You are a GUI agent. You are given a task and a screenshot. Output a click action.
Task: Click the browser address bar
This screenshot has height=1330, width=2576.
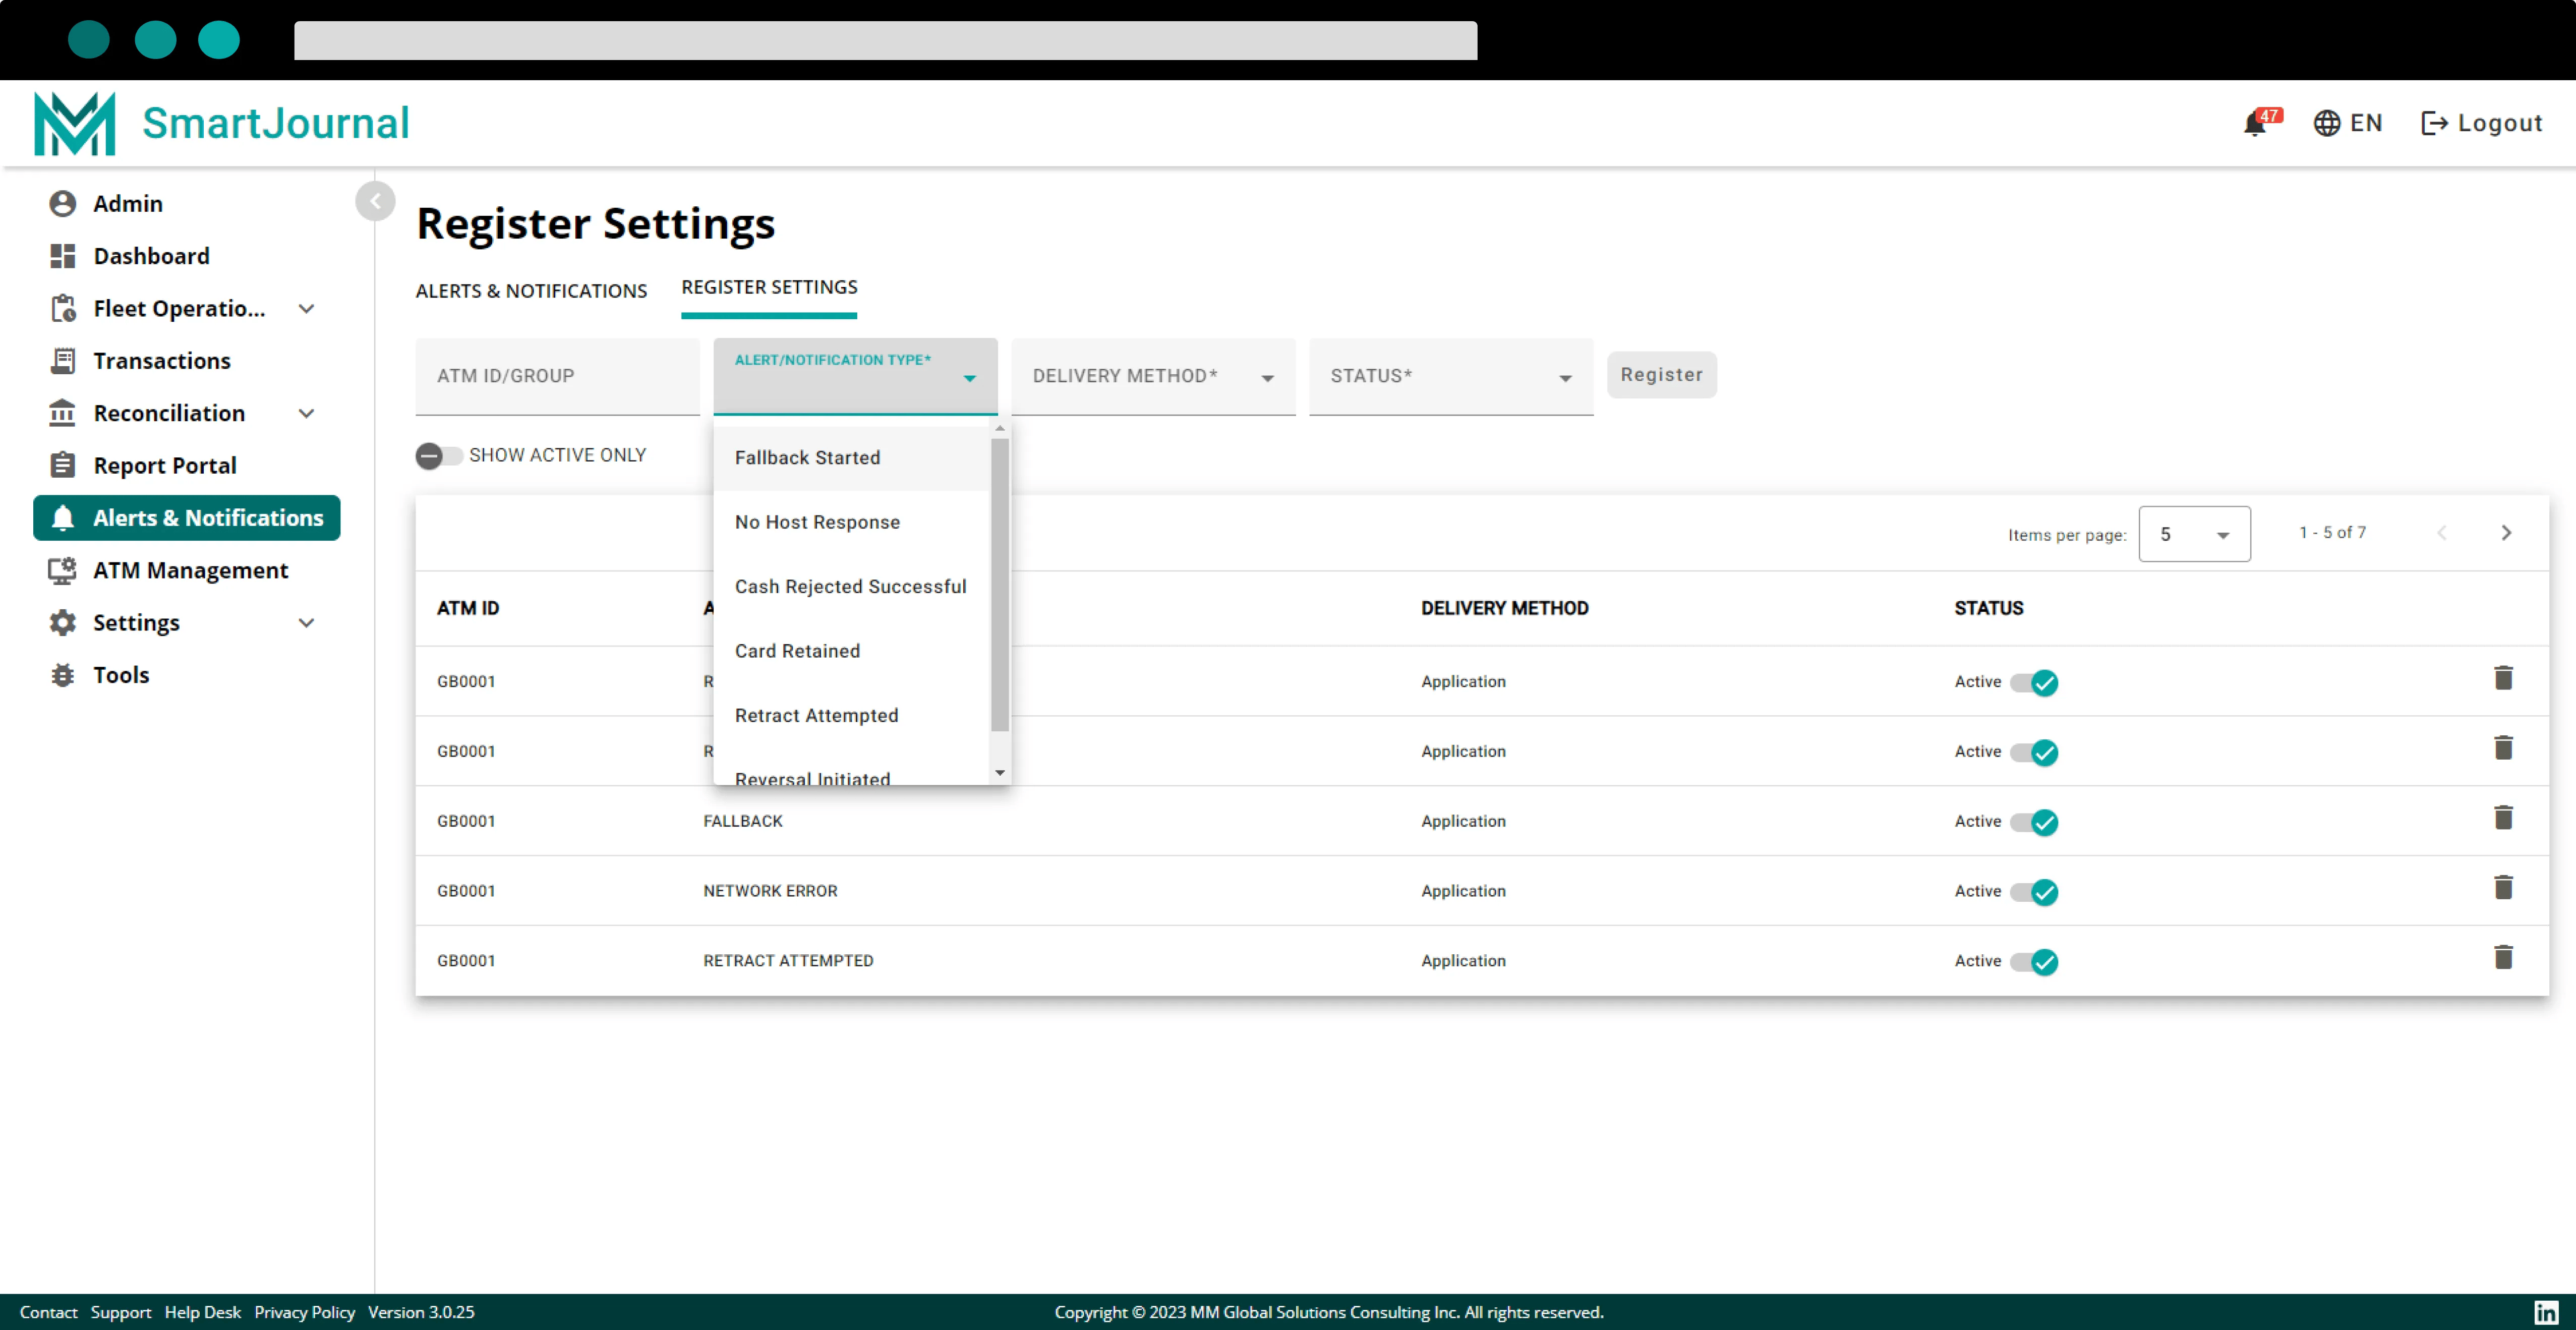tap(885, 40)
